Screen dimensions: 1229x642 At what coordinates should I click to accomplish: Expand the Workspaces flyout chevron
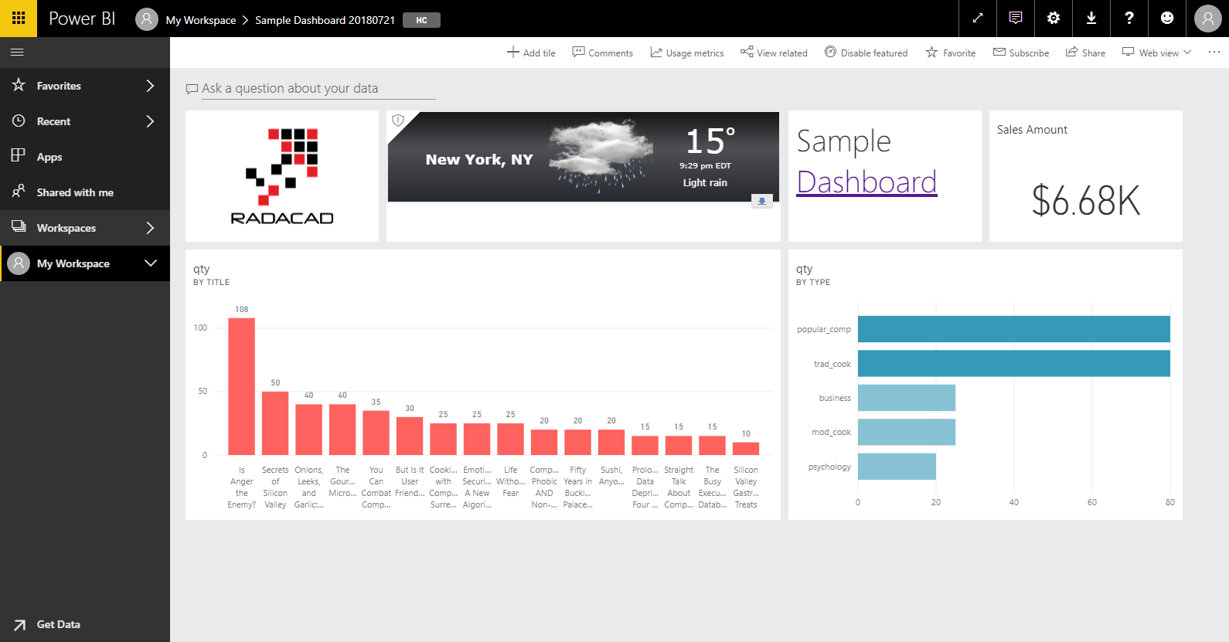tap(150, 228)
